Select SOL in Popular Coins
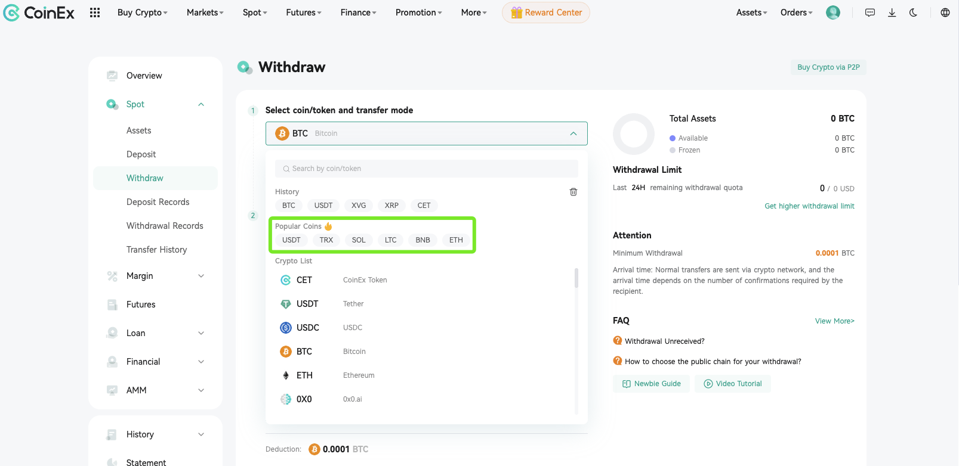This screenshot has width=959, height=466. coord(359,240)
